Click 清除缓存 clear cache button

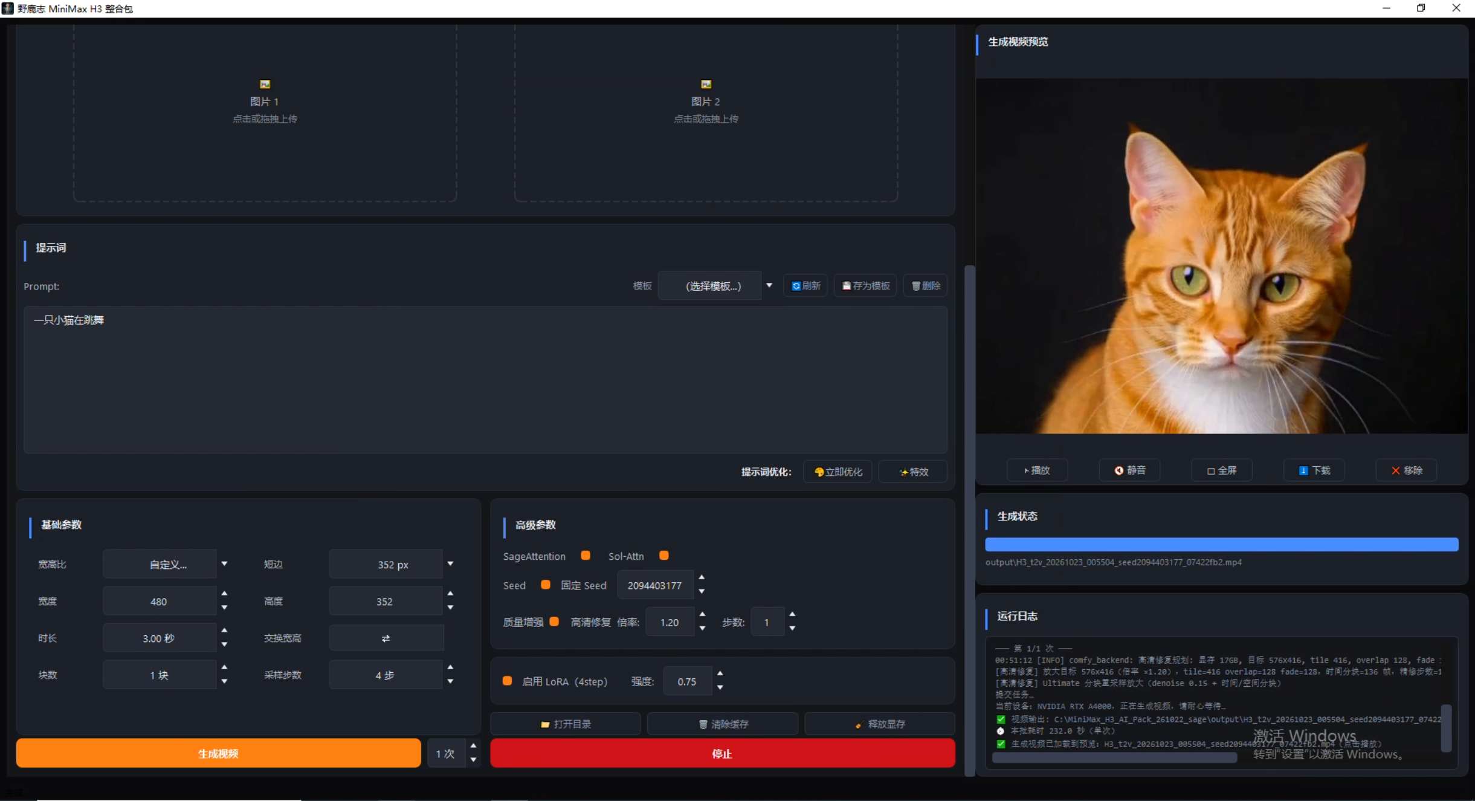(x=723, y=724)
